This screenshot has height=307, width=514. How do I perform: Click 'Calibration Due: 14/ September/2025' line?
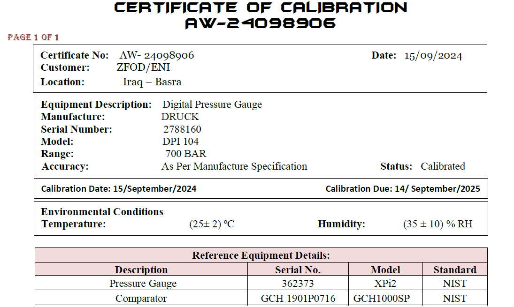403,189
